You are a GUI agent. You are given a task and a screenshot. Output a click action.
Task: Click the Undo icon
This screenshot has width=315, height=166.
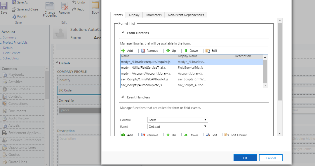(x=74, y=2)
